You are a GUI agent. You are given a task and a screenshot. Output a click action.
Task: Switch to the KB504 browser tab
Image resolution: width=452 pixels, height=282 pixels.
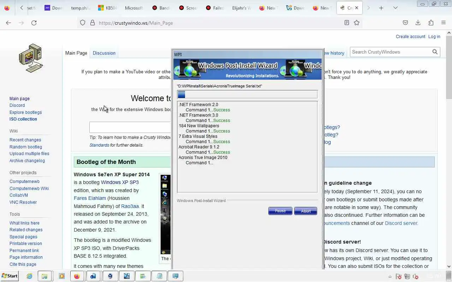pos(107,8)
